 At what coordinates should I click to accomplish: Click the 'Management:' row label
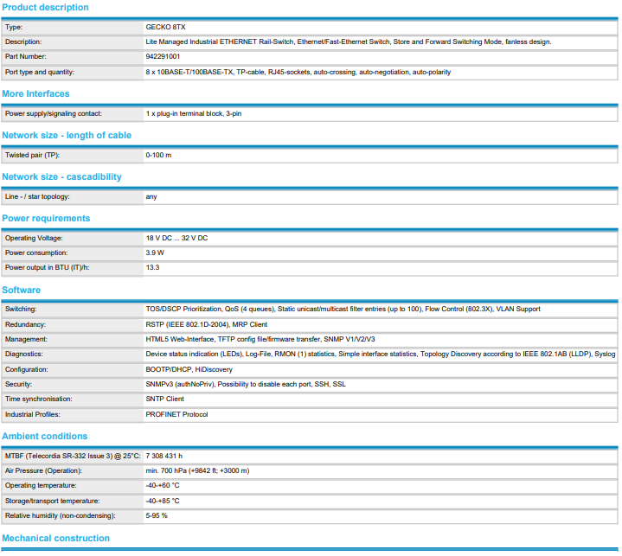pos(26,340)
